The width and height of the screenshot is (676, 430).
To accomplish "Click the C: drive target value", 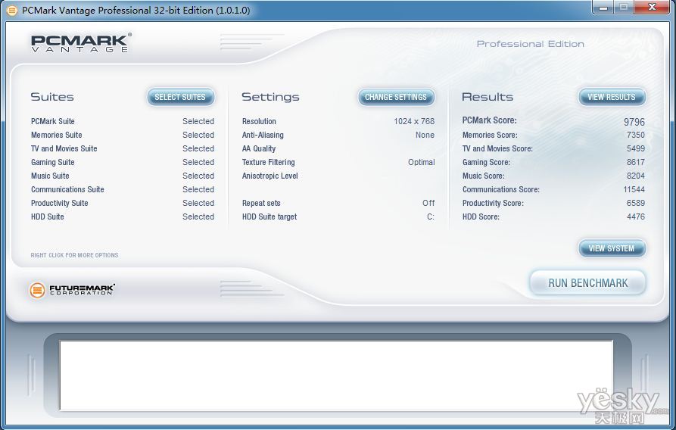I will tap(431, 217).
